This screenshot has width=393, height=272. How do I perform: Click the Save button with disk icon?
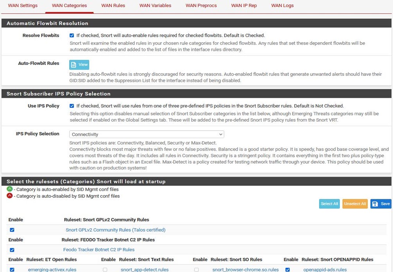tap(380, 204)
